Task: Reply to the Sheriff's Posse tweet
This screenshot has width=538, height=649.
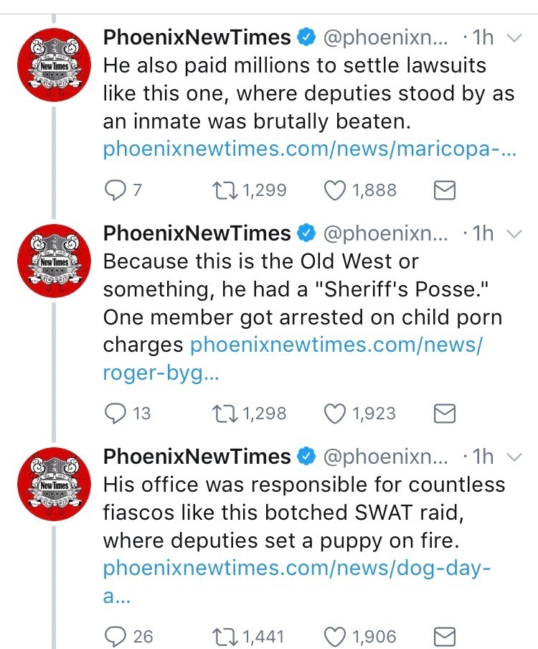Action: [115, 414]
